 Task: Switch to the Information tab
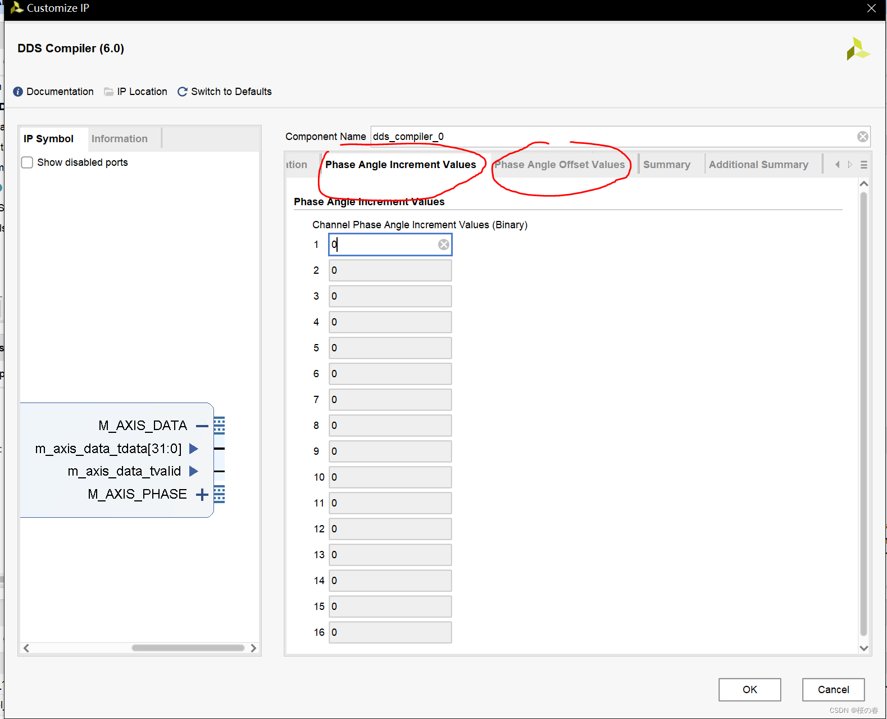[120, 139]
